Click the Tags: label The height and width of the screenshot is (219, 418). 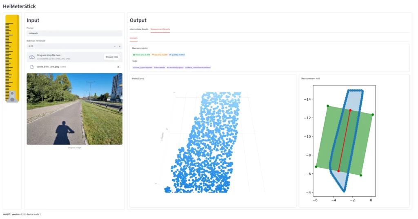point(135,61)
